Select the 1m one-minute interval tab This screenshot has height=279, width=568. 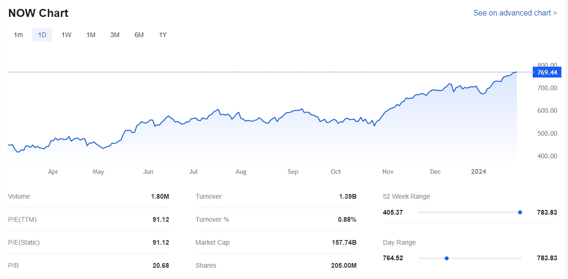coord(18,35)
